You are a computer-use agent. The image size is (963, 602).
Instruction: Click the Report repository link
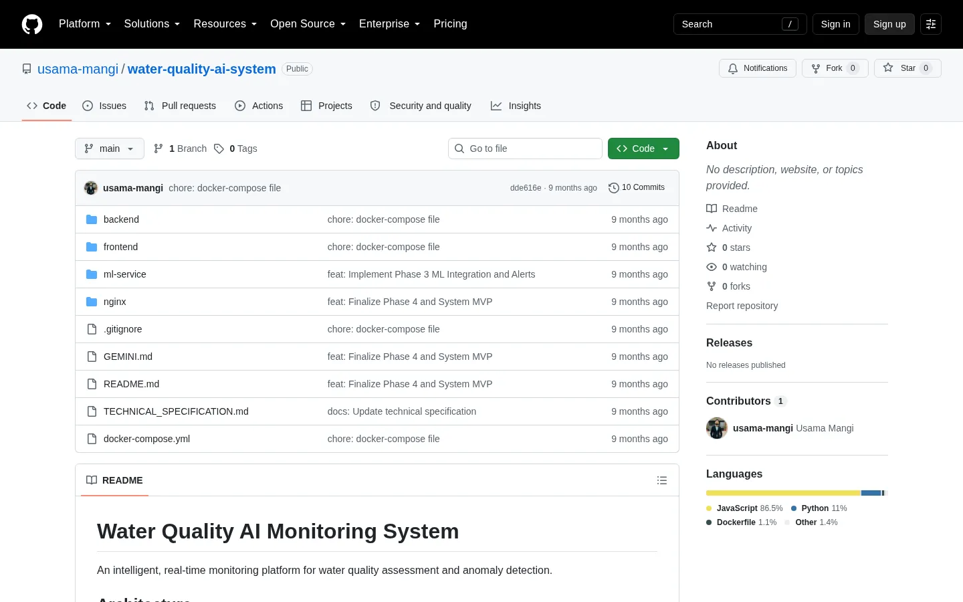pos(742,306)
